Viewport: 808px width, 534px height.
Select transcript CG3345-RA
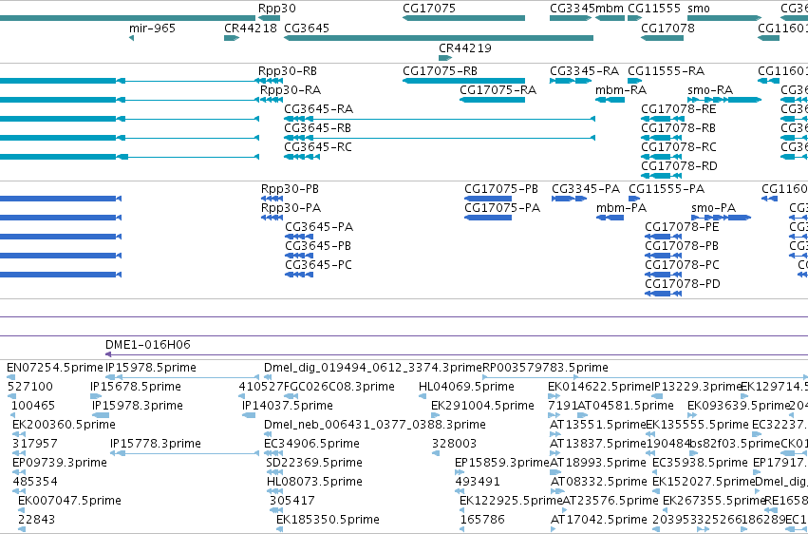(x=584, y=71)
